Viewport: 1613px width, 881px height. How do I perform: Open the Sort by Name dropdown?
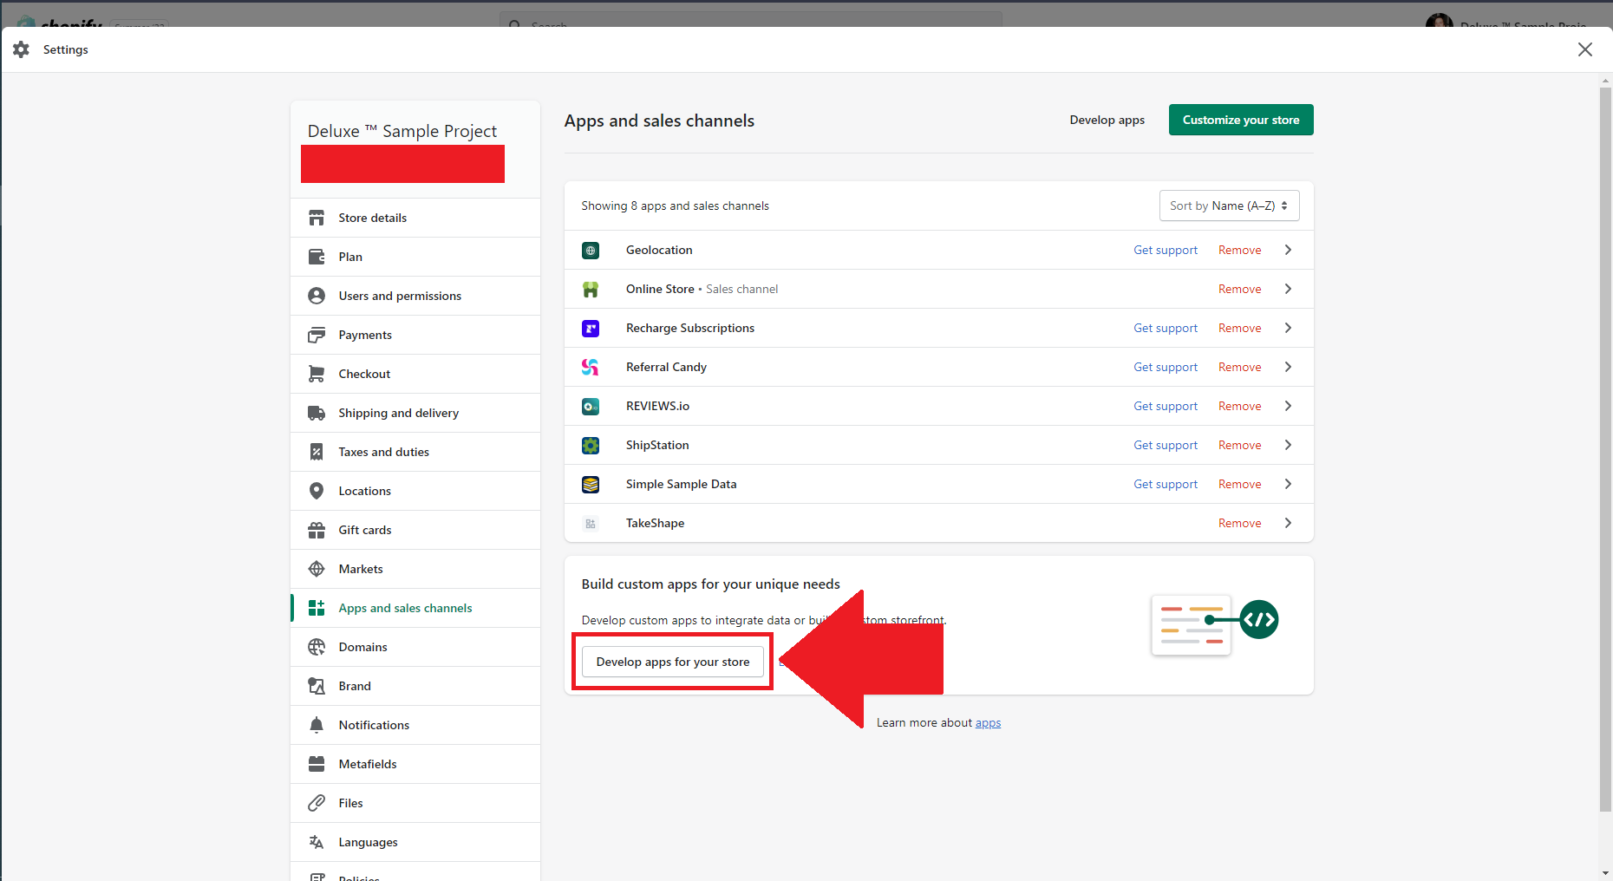coord(1229,206)
